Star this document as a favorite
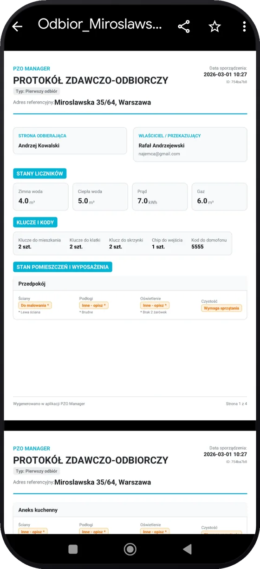Image resolution: width=260 pixels, height=569 pixels. [x=214, y=26]
